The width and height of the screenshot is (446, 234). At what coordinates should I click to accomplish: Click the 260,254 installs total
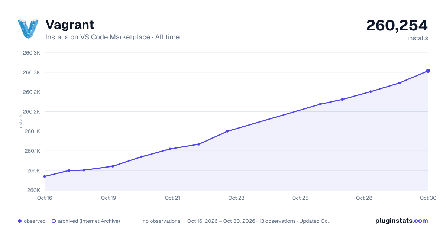pos(397,25)
